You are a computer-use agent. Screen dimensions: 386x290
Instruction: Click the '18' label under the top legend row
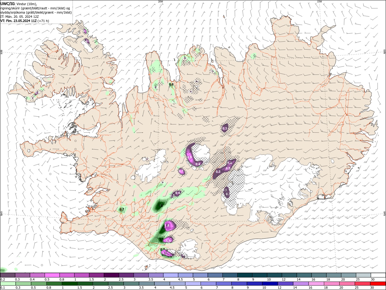[328, 279]
